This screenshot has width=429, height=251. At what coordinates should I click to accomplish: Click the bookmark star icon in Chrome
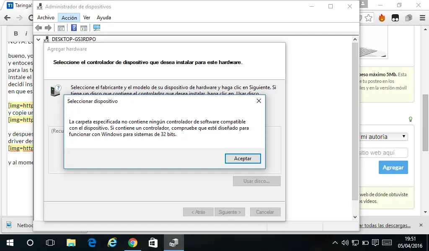pyautogui.click(x=369, y=18)
